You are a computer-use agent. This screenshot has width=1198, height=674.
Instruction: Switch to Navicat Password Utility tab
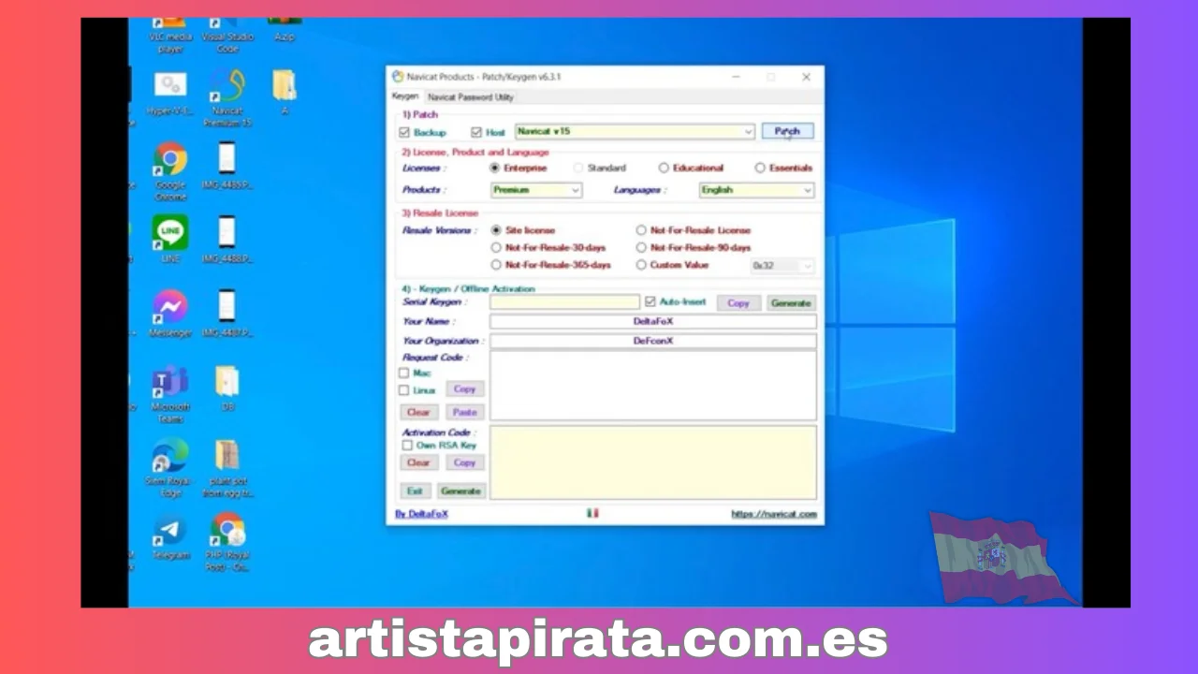[x=470, y=96]
